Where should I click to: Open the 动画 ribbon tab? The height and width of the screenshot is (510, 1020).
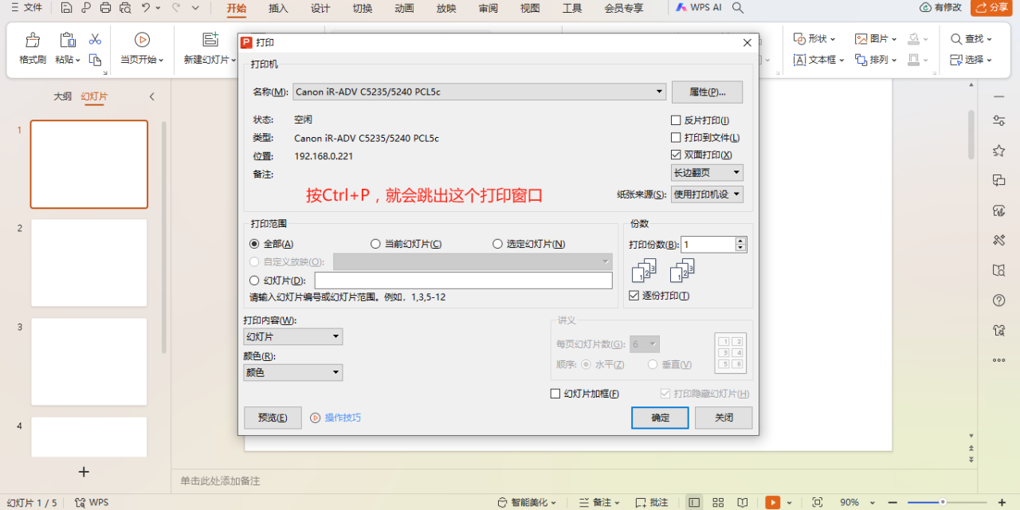tap(404, 9)
